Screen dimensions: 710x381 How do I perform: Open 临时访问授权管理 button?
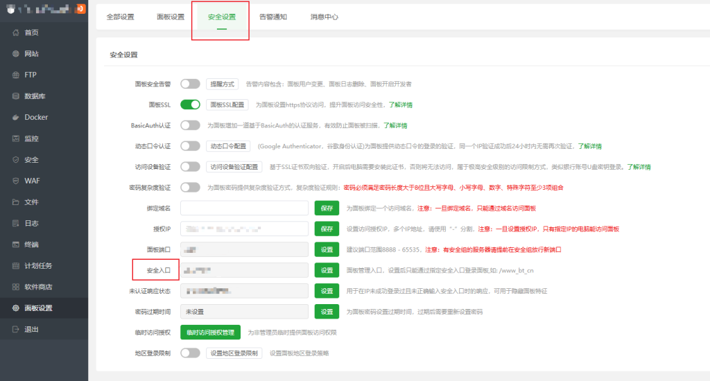click(x=211, y=333)
